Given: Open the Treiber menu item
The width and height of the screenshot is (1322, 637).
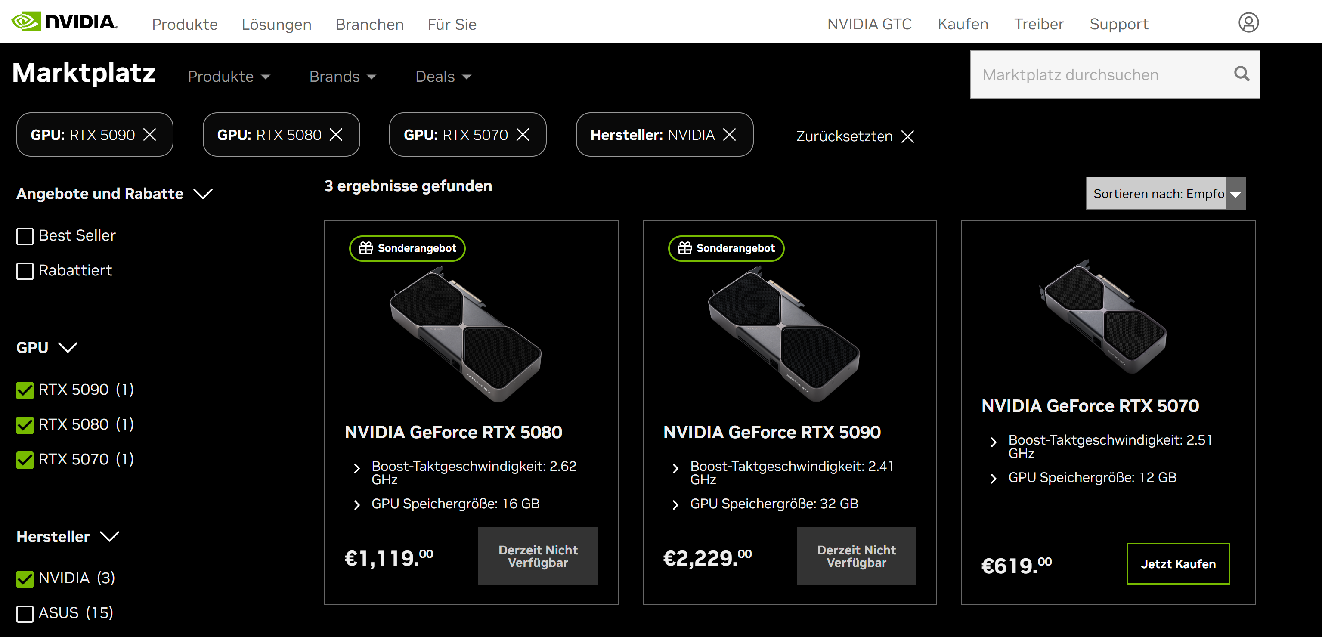Looking at the screenshot, I should [x=1039, y=24].
